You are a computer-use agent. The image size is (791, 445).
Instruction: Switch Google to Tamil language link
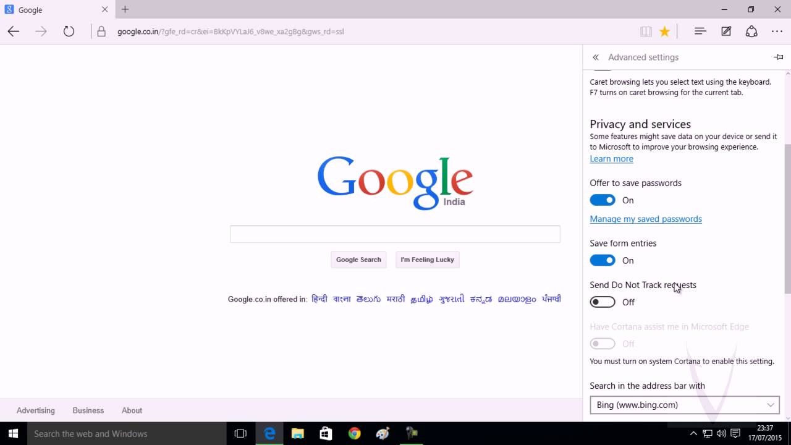pos(422,299)
